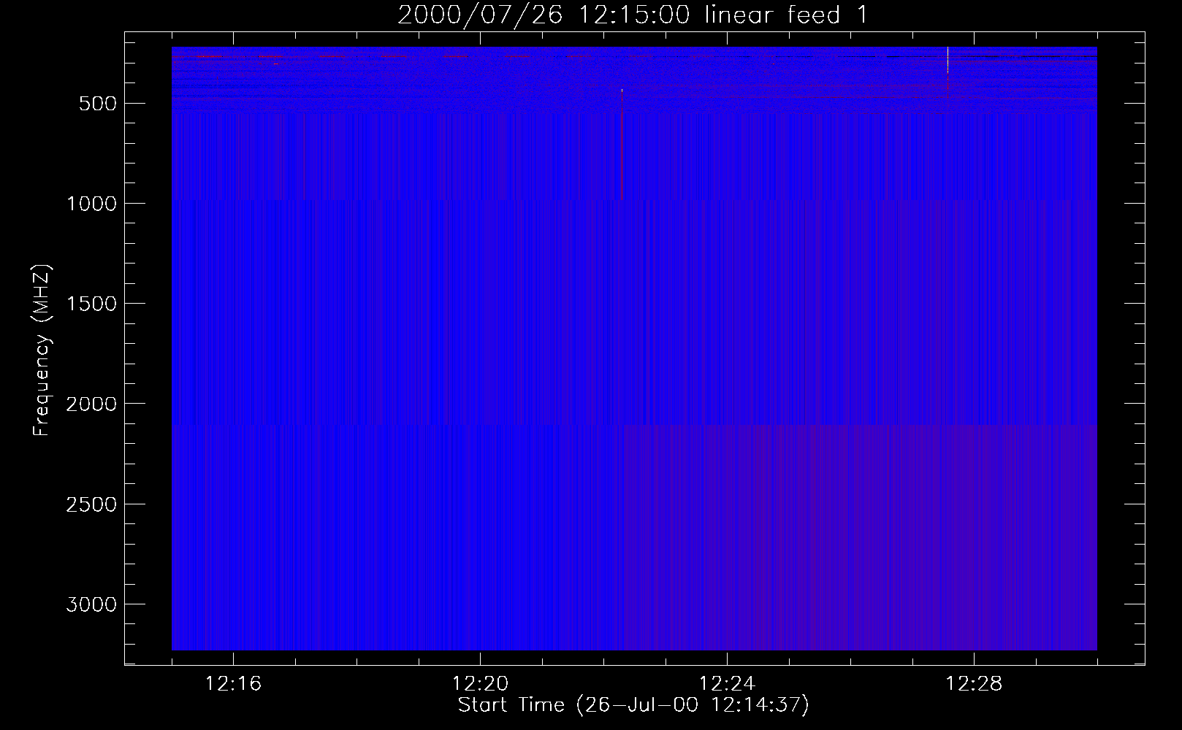Click the 3000 frequency tick label

click(91, 604)
